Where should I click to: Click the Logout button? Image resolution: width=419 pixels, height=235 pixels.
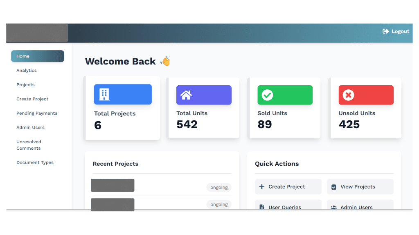pyautogui.click(x=395, y=31)
